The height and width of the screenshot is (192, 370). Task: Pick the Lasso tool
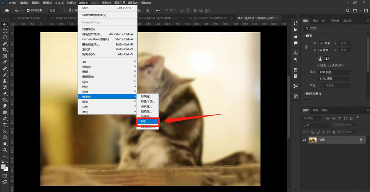point(5,37)
